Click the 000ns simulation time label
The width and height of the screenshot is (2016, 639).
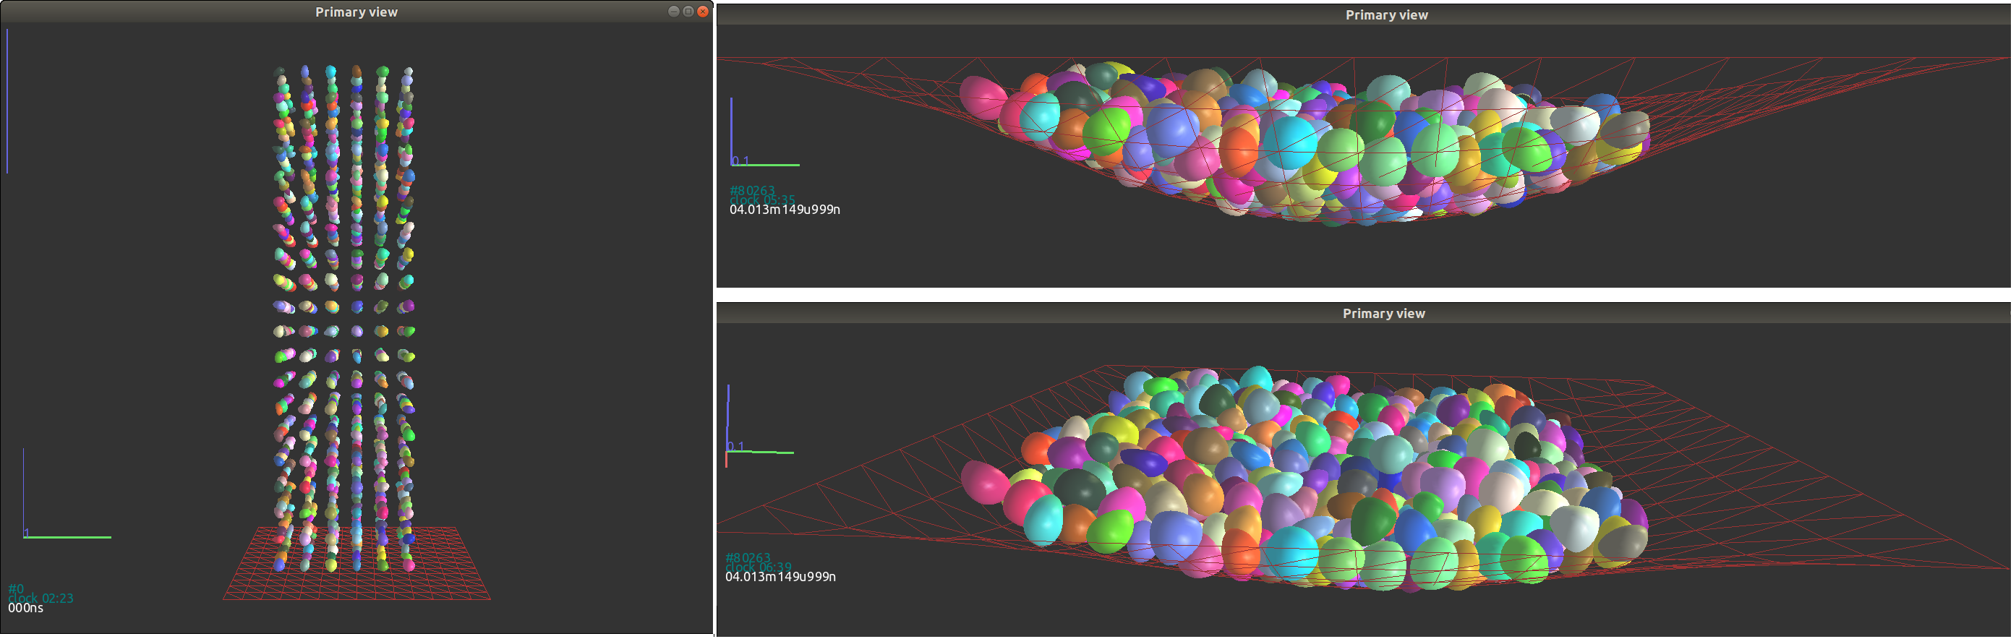point(26,609)
